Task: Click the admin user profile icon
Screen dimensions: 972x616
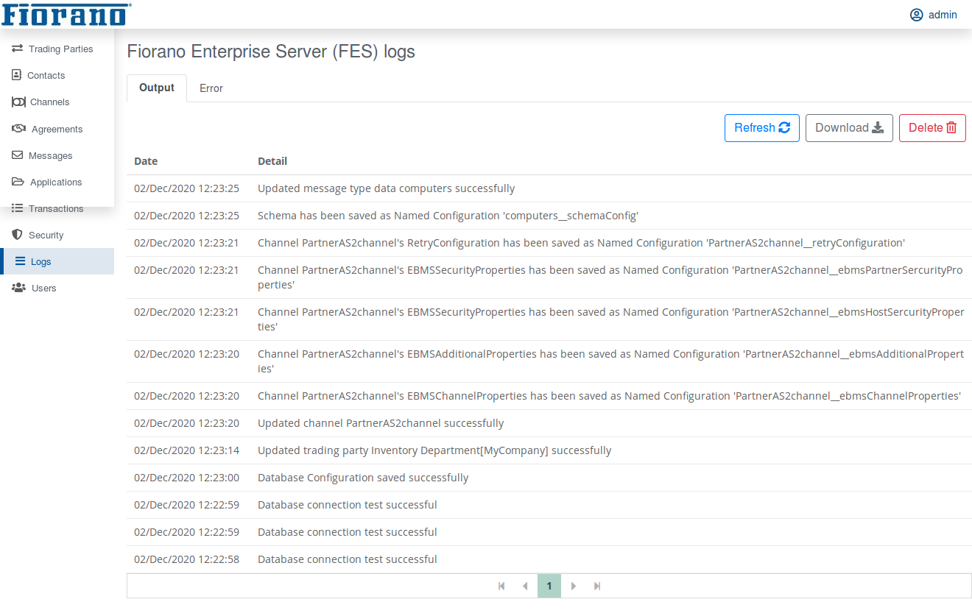Action: 917,15
